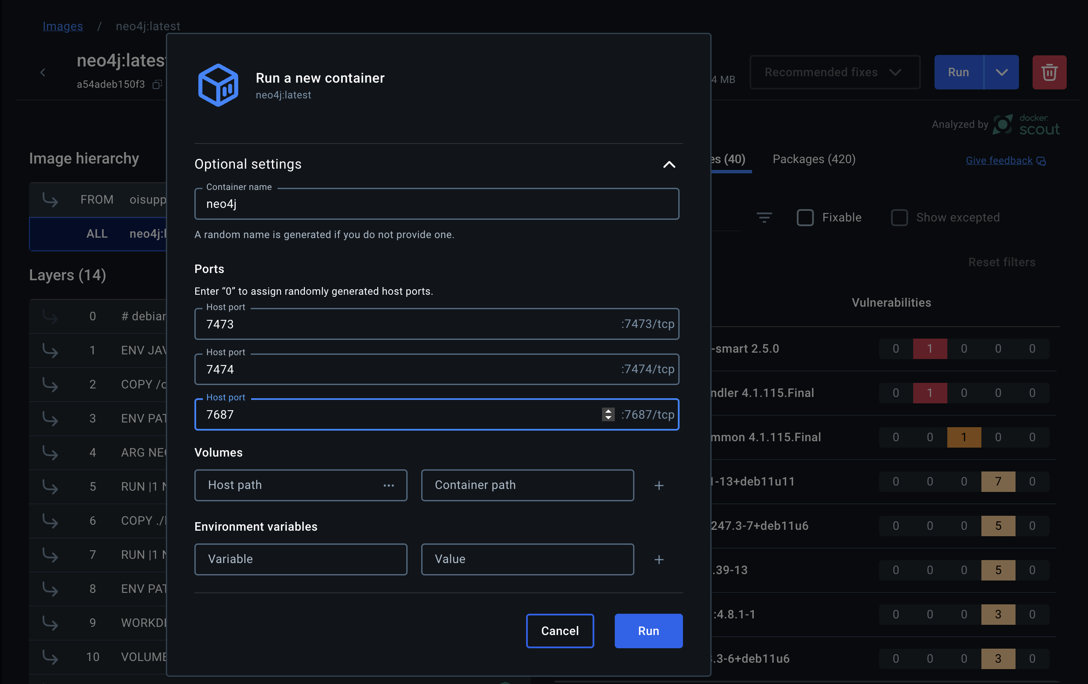Collapse the Optional settings section
The height and width of the screenshot is (684, 1088).
pos(669,165)
